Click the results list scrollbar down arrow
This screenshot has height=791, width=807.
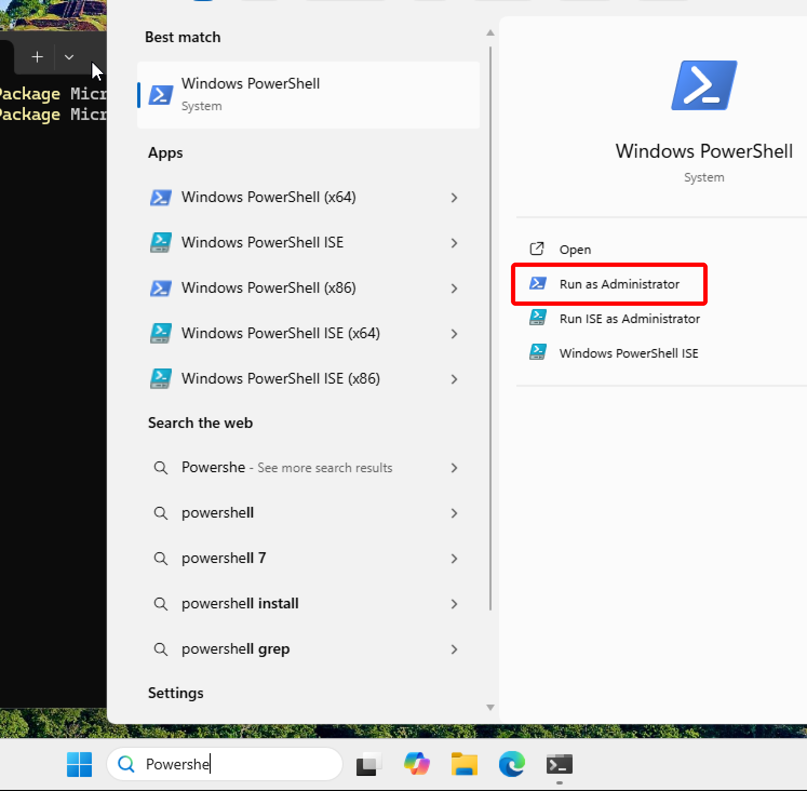(x=490, y=707)
